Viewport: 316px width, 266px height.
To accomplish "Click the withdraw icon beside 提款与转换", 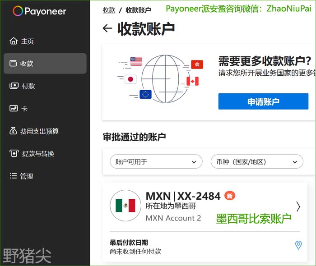I will 14,153.
